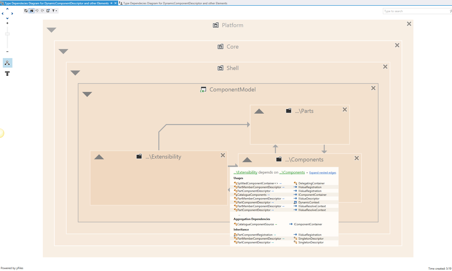Image resolution: width=452 pixels, height=271 pixels.
Task: Close the active Type Dependencies tab
Action: 116,3
